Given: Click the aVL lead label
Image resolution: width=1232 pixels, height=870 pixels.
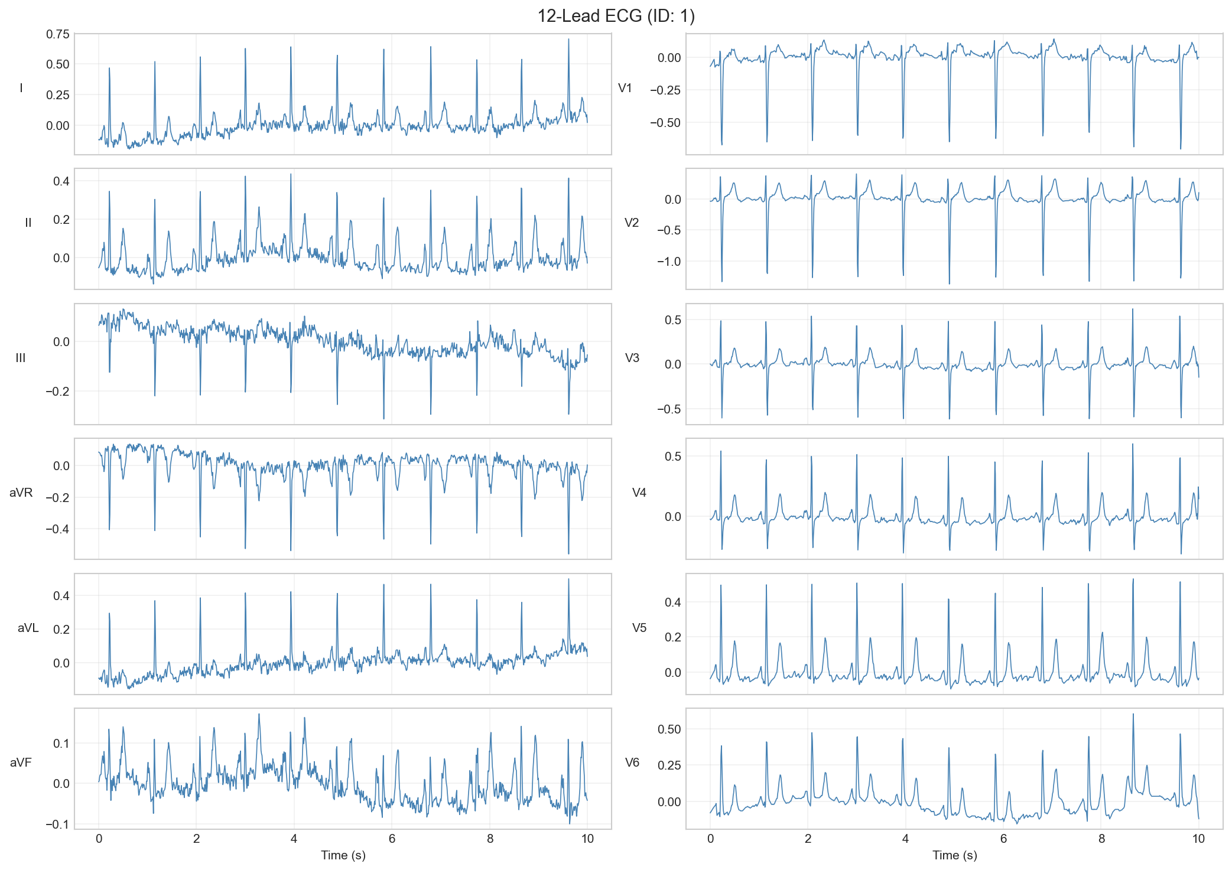Looking at the screenshot, I should coord(28,628).
